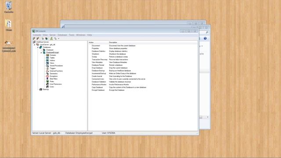Select the Database Statistics action row
The height and width of the screenshot is (158, 281).
(143, 51)
